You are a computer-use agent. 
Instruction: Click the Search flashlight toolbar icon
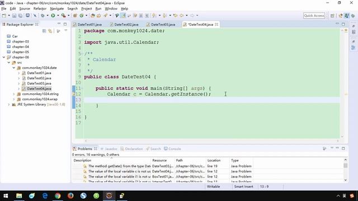tap(105, 16)
